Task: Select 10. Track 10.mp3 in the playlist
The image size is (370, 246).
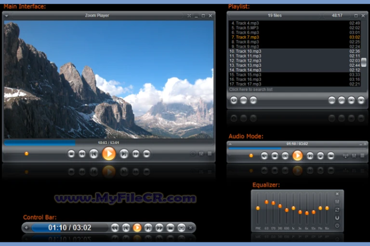Action: [294, 51]
